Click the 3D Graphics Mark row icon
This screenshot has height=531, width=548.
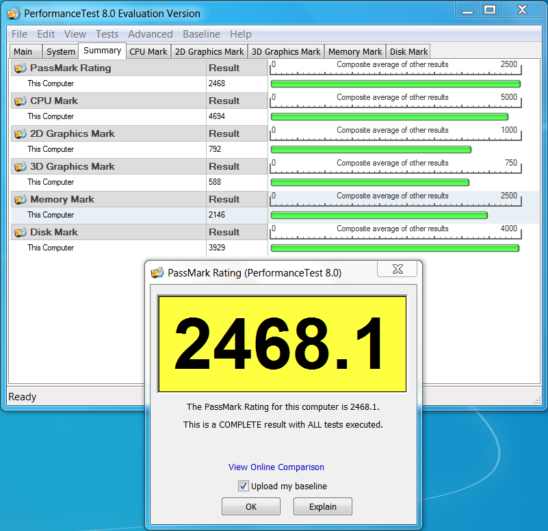[20, 166]
